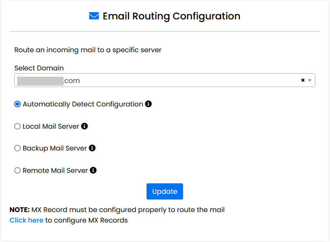Click the Backup Mail Server info icon
The height and width of the screenshot is (242, 330).
pyautogui.click(x=92, y=148)
